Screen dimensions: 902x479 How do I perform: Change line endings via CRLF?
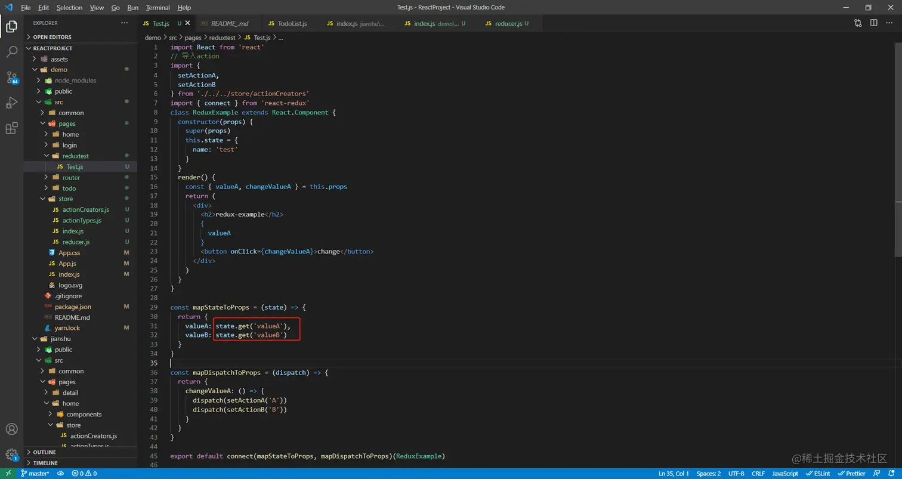click(x=758, y=474)
